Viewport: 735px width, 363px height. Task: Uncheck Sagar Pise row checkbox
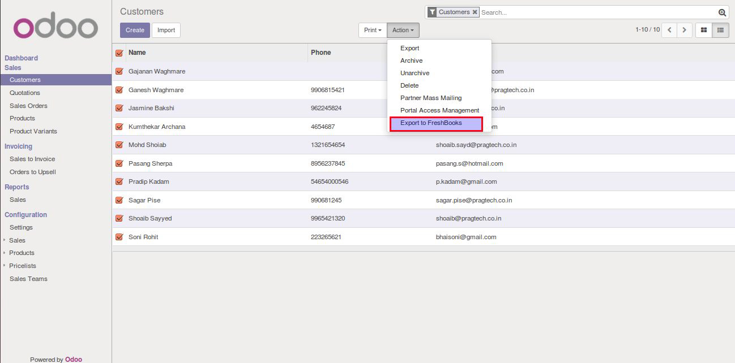tap(119, 200)
